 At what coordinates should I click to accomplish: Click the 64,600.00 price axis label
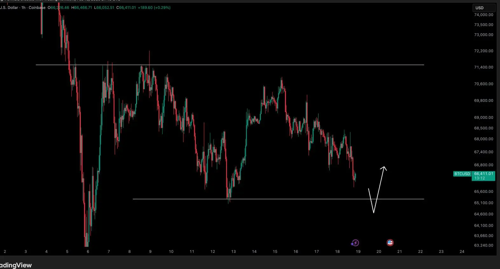click(483, 214)
